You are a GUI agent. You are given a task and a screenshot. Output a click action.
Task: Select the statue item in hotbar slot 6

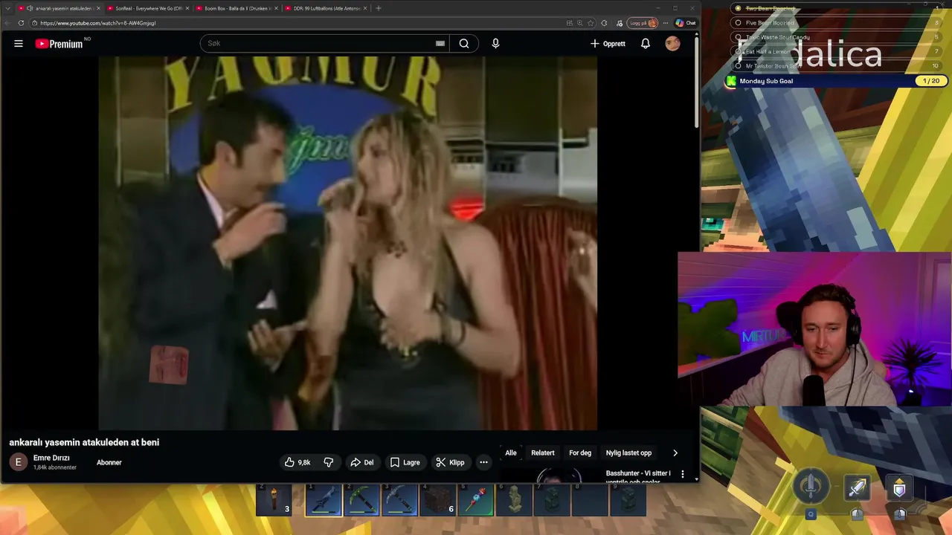click(x=514, y=500)
